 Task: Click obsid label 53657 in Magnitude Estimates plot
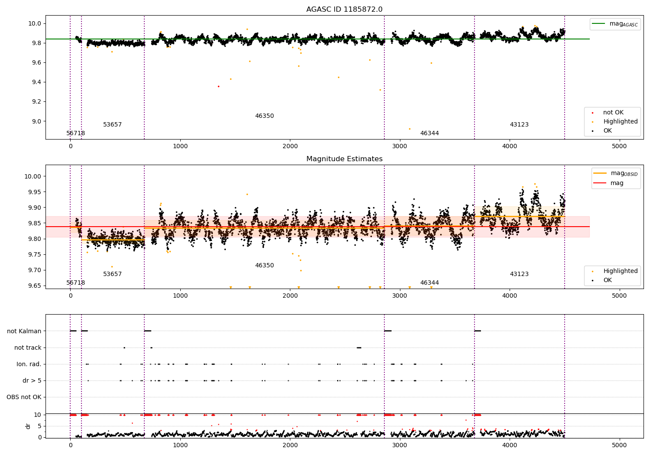(112, 274)
